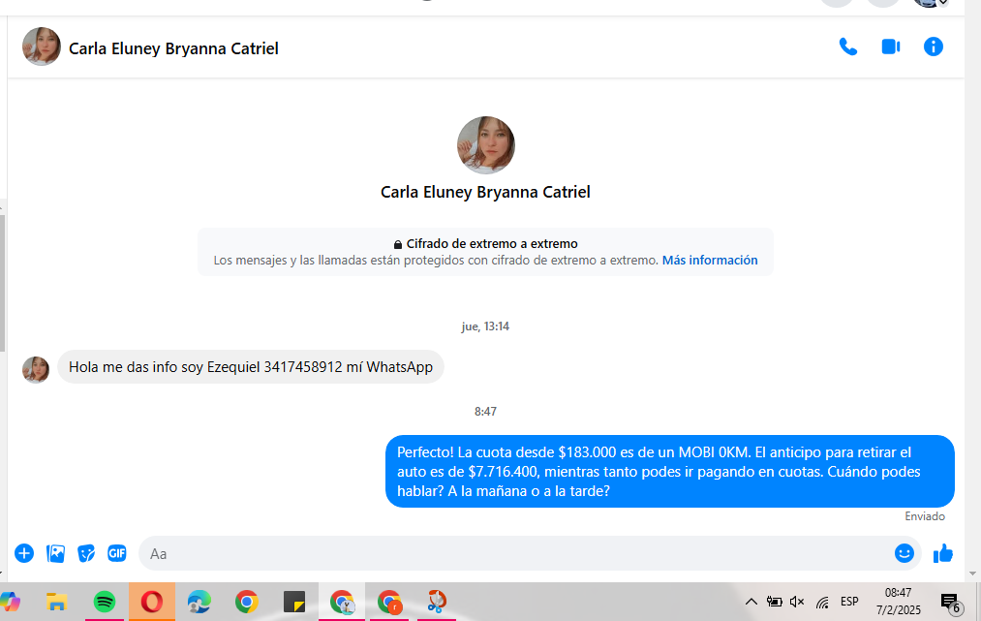Screen dimensions: 981x621
Task: Open Windows notification center
Action: point(950,603)
